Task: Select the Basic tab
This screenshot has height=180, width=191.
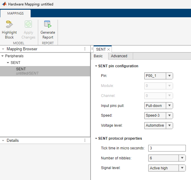Action: pos(98,56)
